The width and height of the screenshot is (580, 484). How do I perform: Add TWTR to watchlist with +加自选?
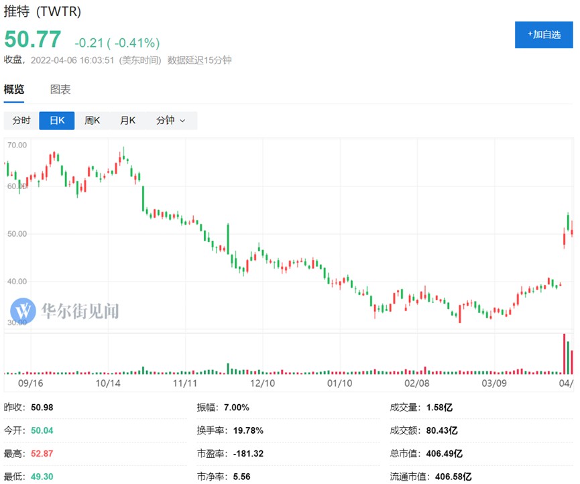pos(544,34)
